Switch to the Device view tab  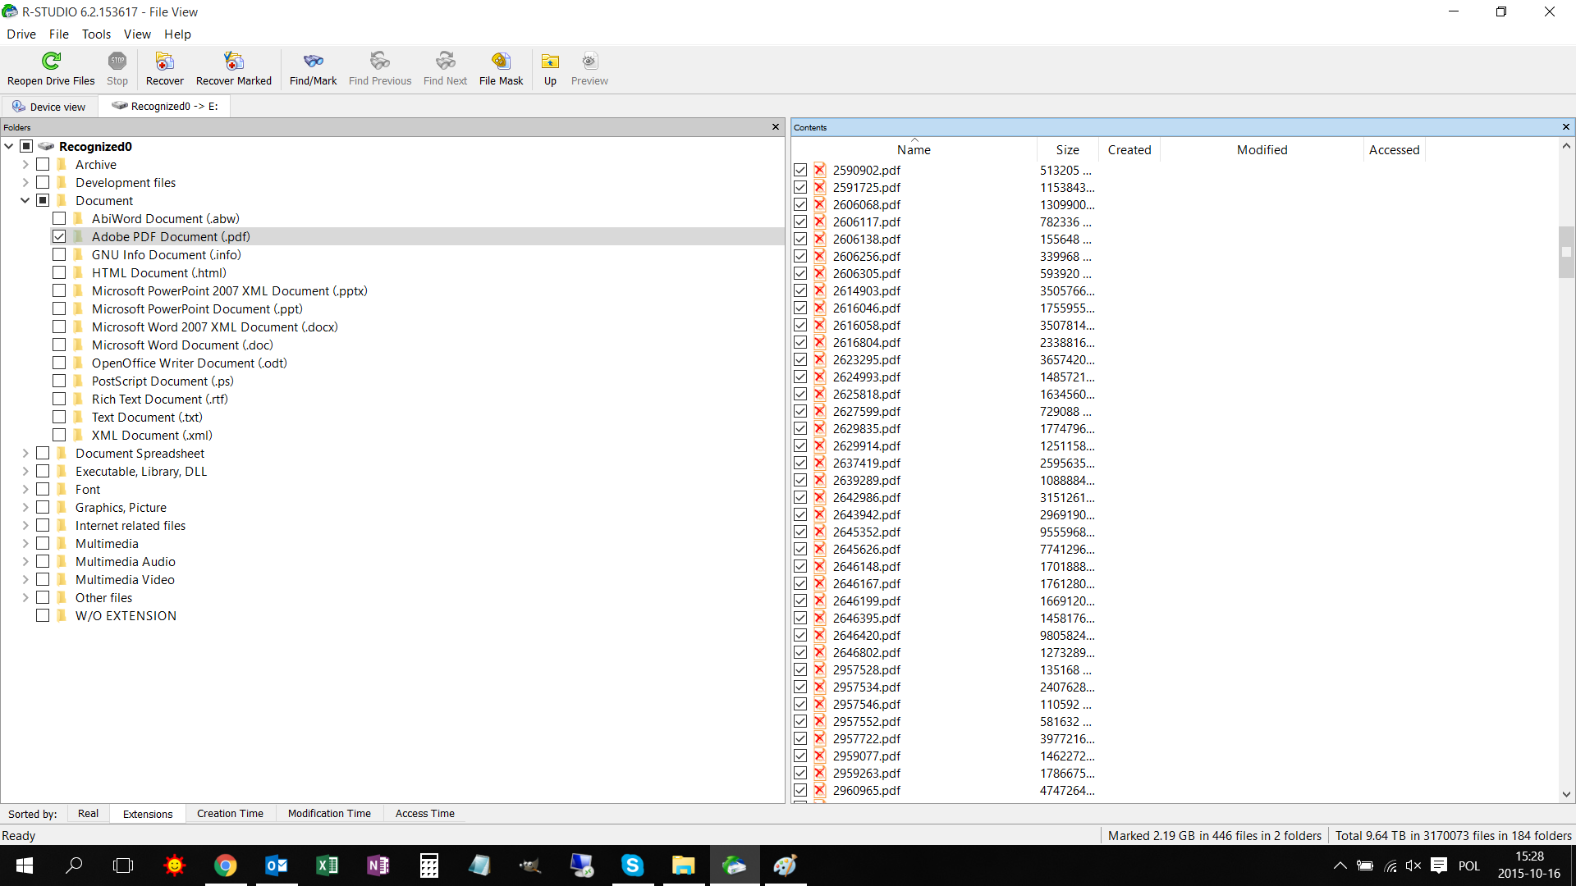(x=49, y=107)
